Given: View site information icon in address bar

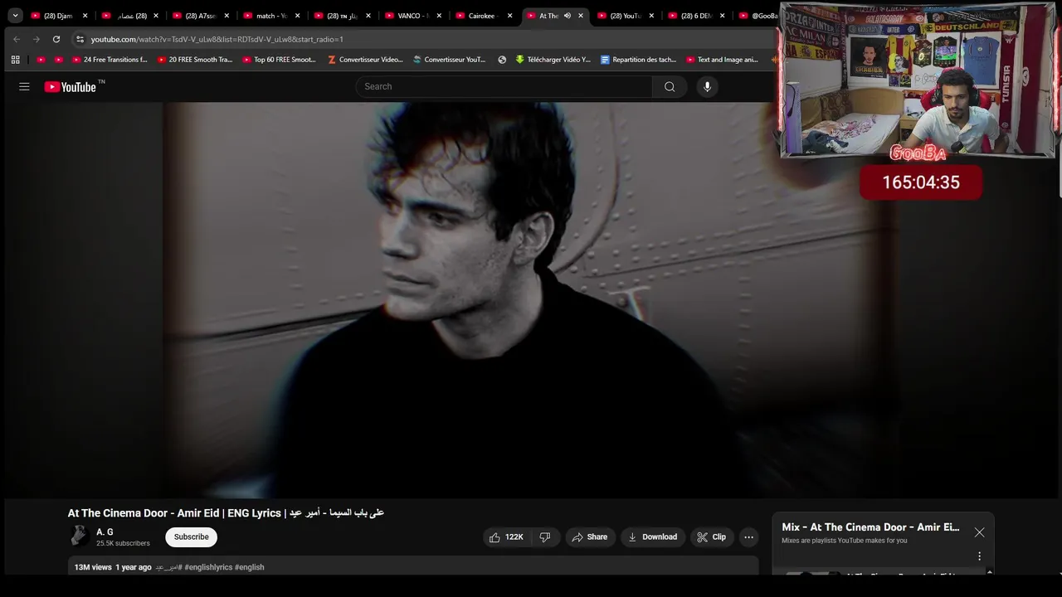Looking at the screenshot, I should tap(80, 39).
